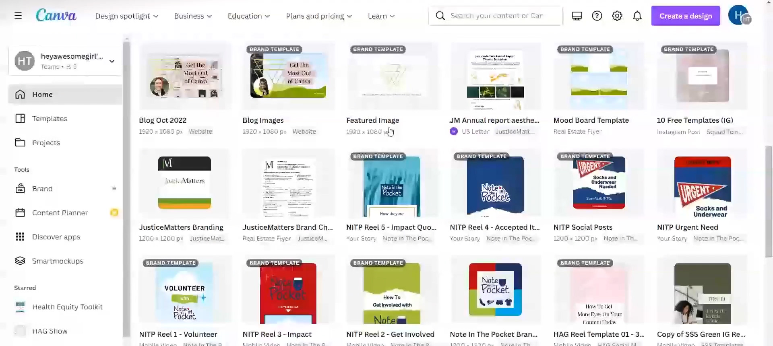The width and height of the screenshot is (773, 346).
Task: Open Copy of SSS Green IG thumbnail
Action: pyautogui.click(x=703, y=290)
